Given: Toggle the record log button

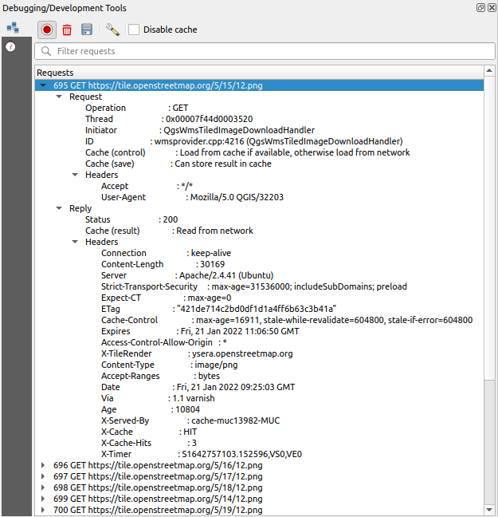Looking at the screenshot, I should pyautogui.click(x=47, y=30).
